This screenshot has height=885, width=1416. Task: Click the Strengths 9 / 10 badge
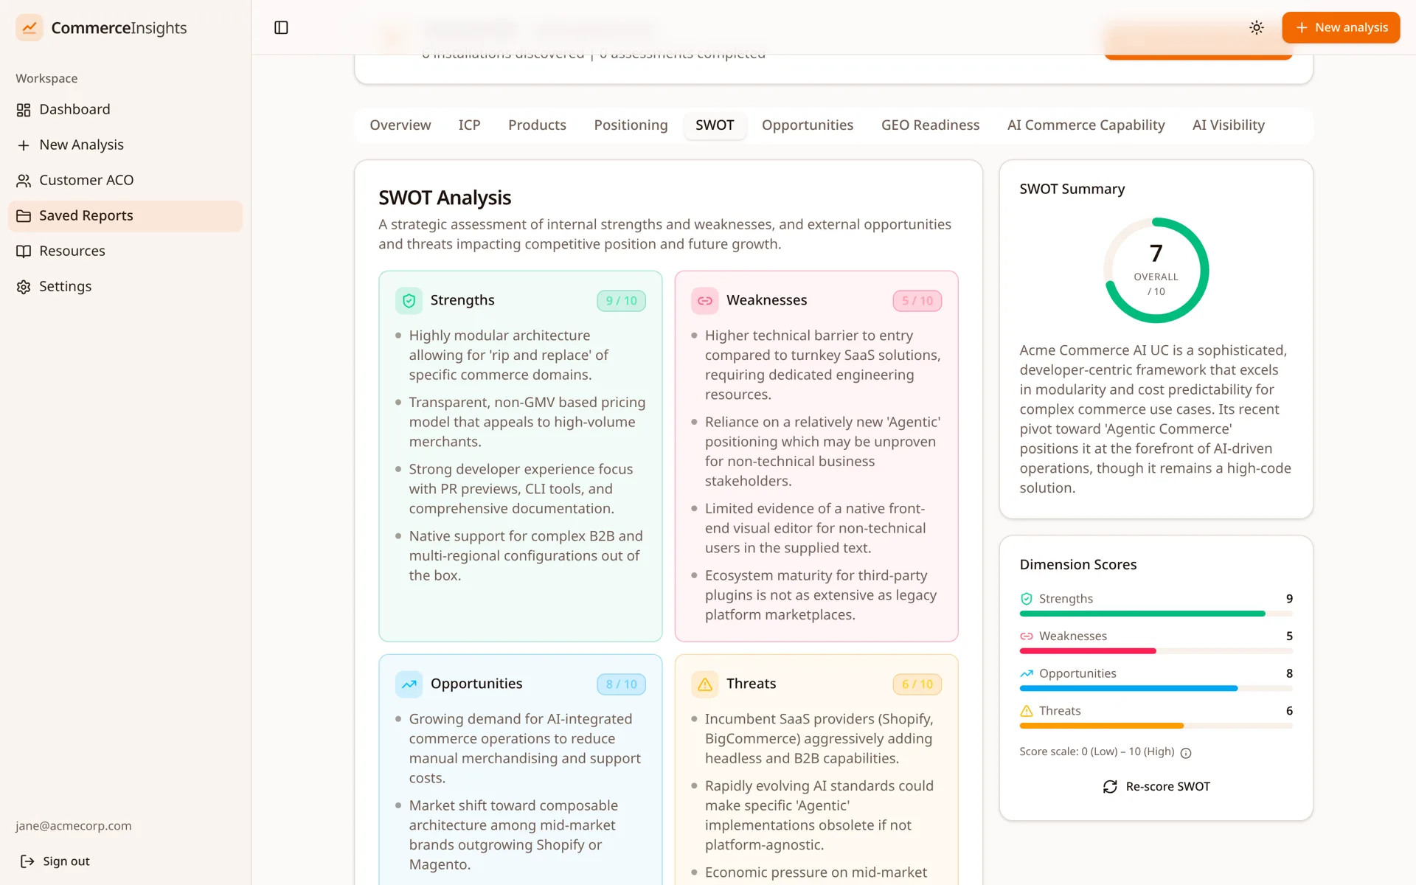pyautogui.click(x=621, y=301)
